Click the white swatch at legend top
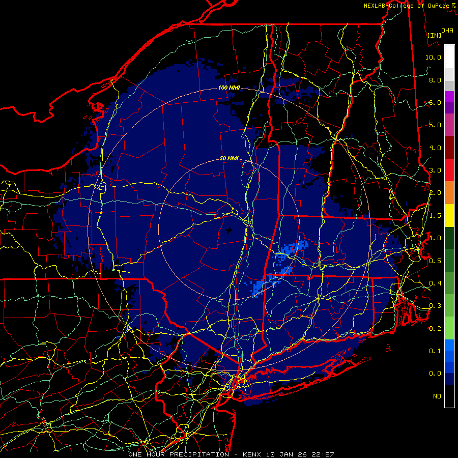 449,56
